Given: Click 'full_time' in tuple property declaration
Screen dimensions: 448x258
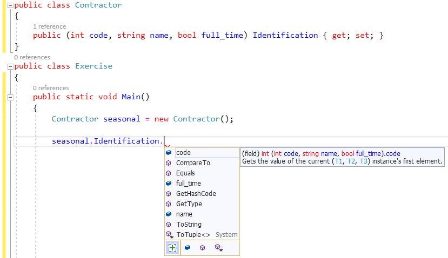Looking at the screenshot, I should pos(222,36).
